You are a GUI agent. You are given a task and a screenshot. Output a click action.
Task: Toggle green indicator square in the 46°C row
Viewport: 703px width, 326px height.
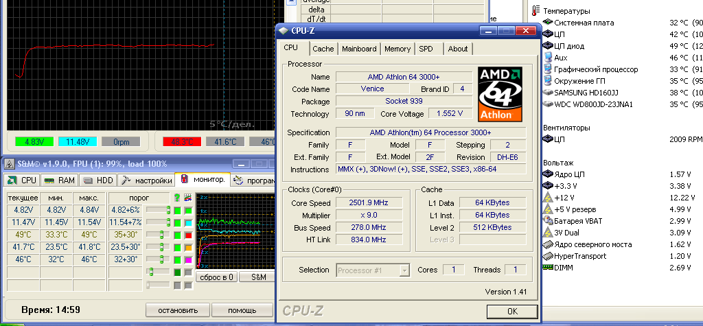[x=178, y=259]
